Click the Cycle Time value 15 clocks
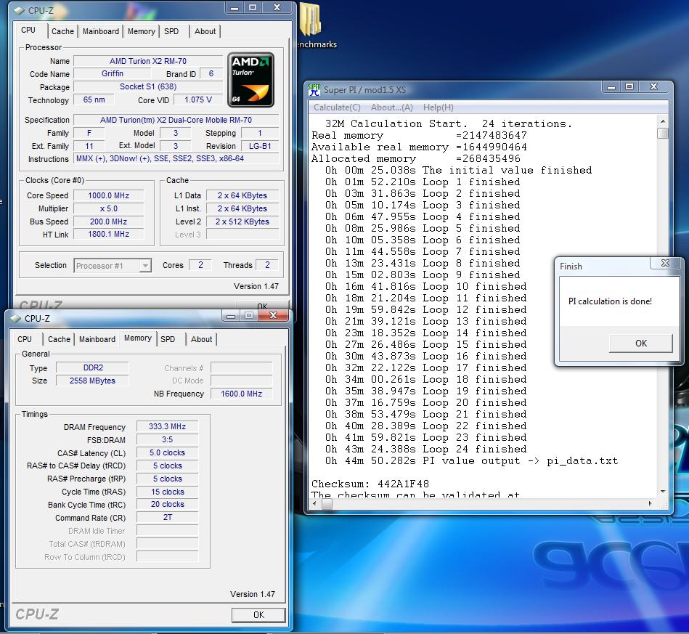The width and height of the screenshot is (689, 634). coord(168,492)
